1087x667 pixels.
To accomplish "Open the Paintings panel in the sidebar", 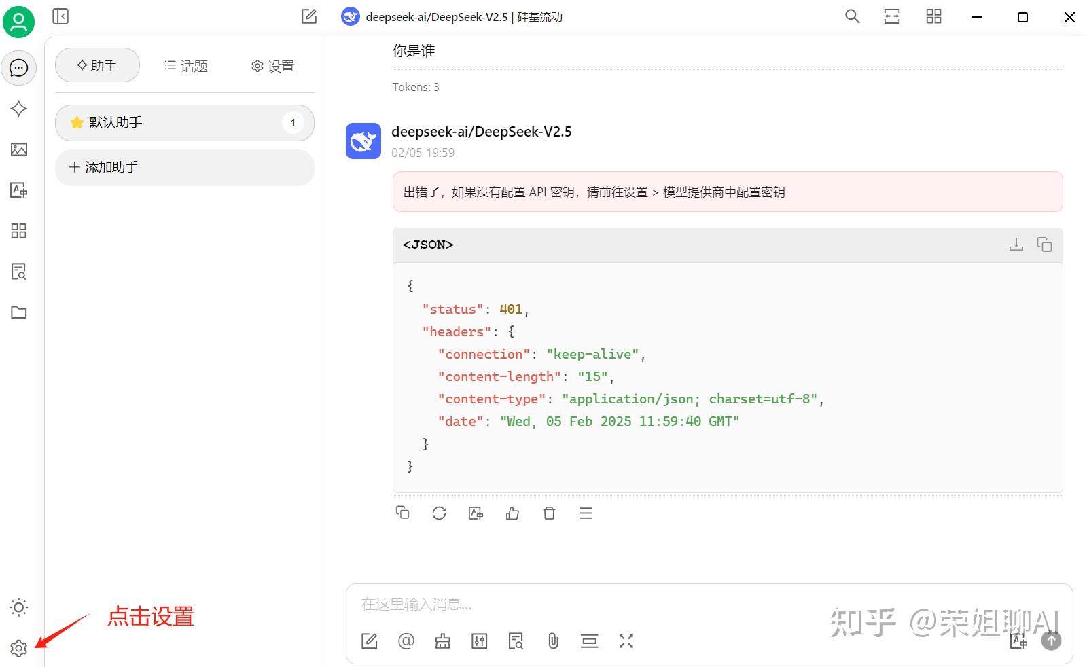I will [18, 150].
